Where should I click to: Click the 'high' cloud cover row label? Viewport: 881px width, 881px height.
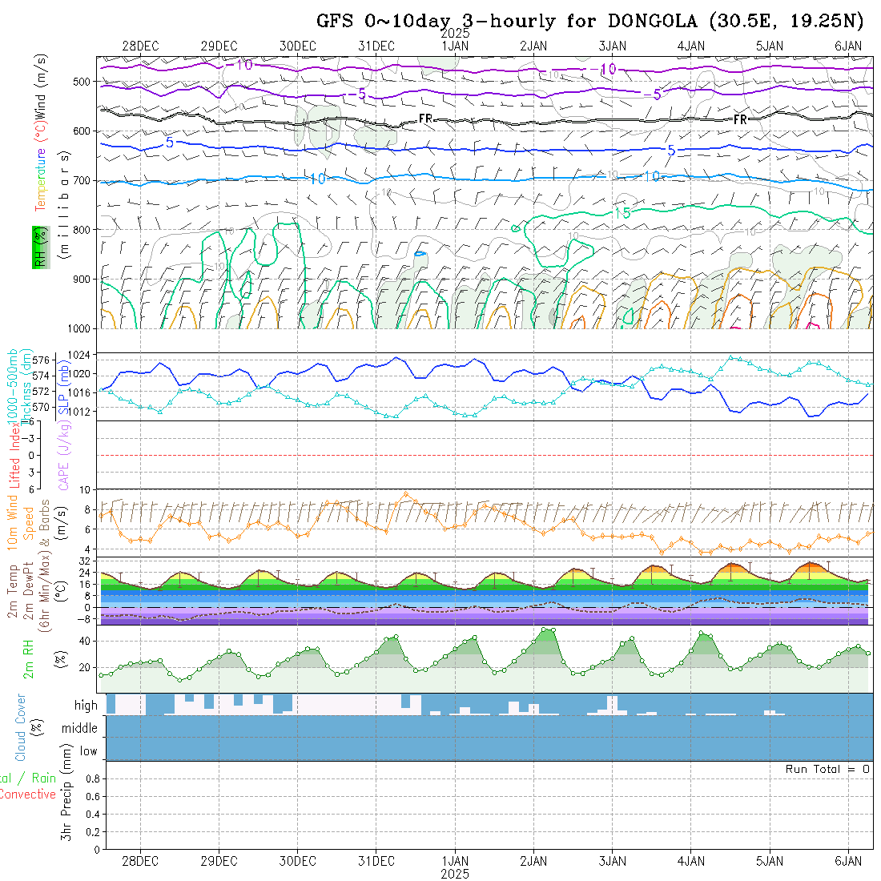86,706
